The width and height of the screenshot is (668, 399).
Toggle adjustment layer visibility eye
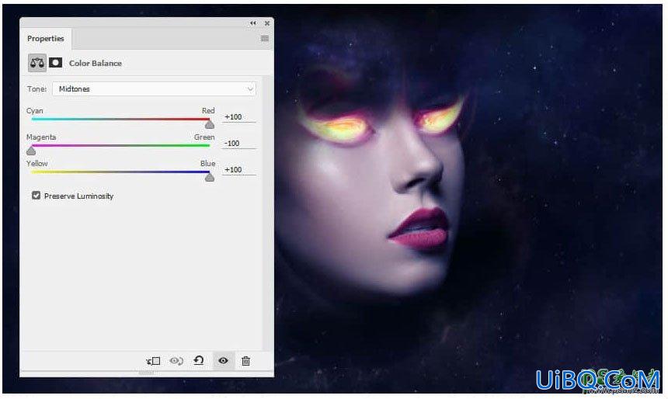click(x=223, y=361)
